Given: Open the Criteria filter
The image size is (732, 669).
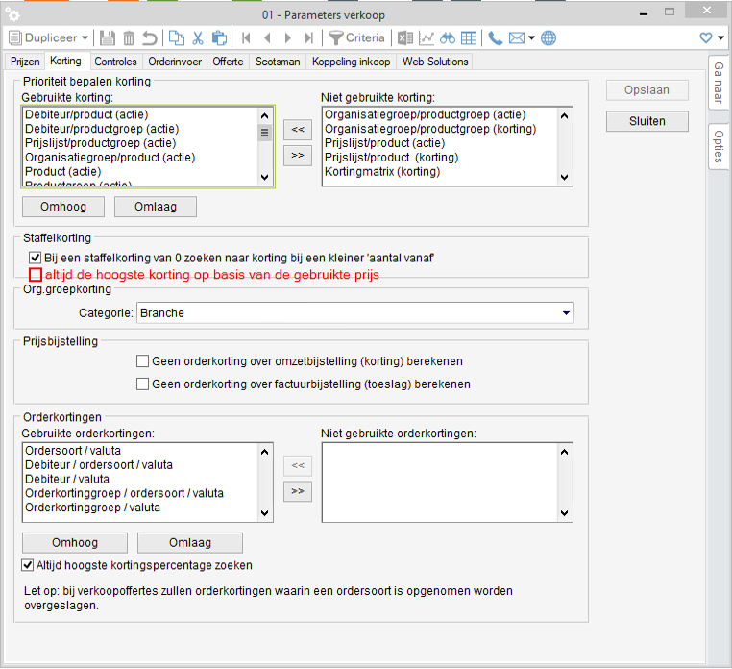Looking at the screenshot, I should [x=356, y=37].
